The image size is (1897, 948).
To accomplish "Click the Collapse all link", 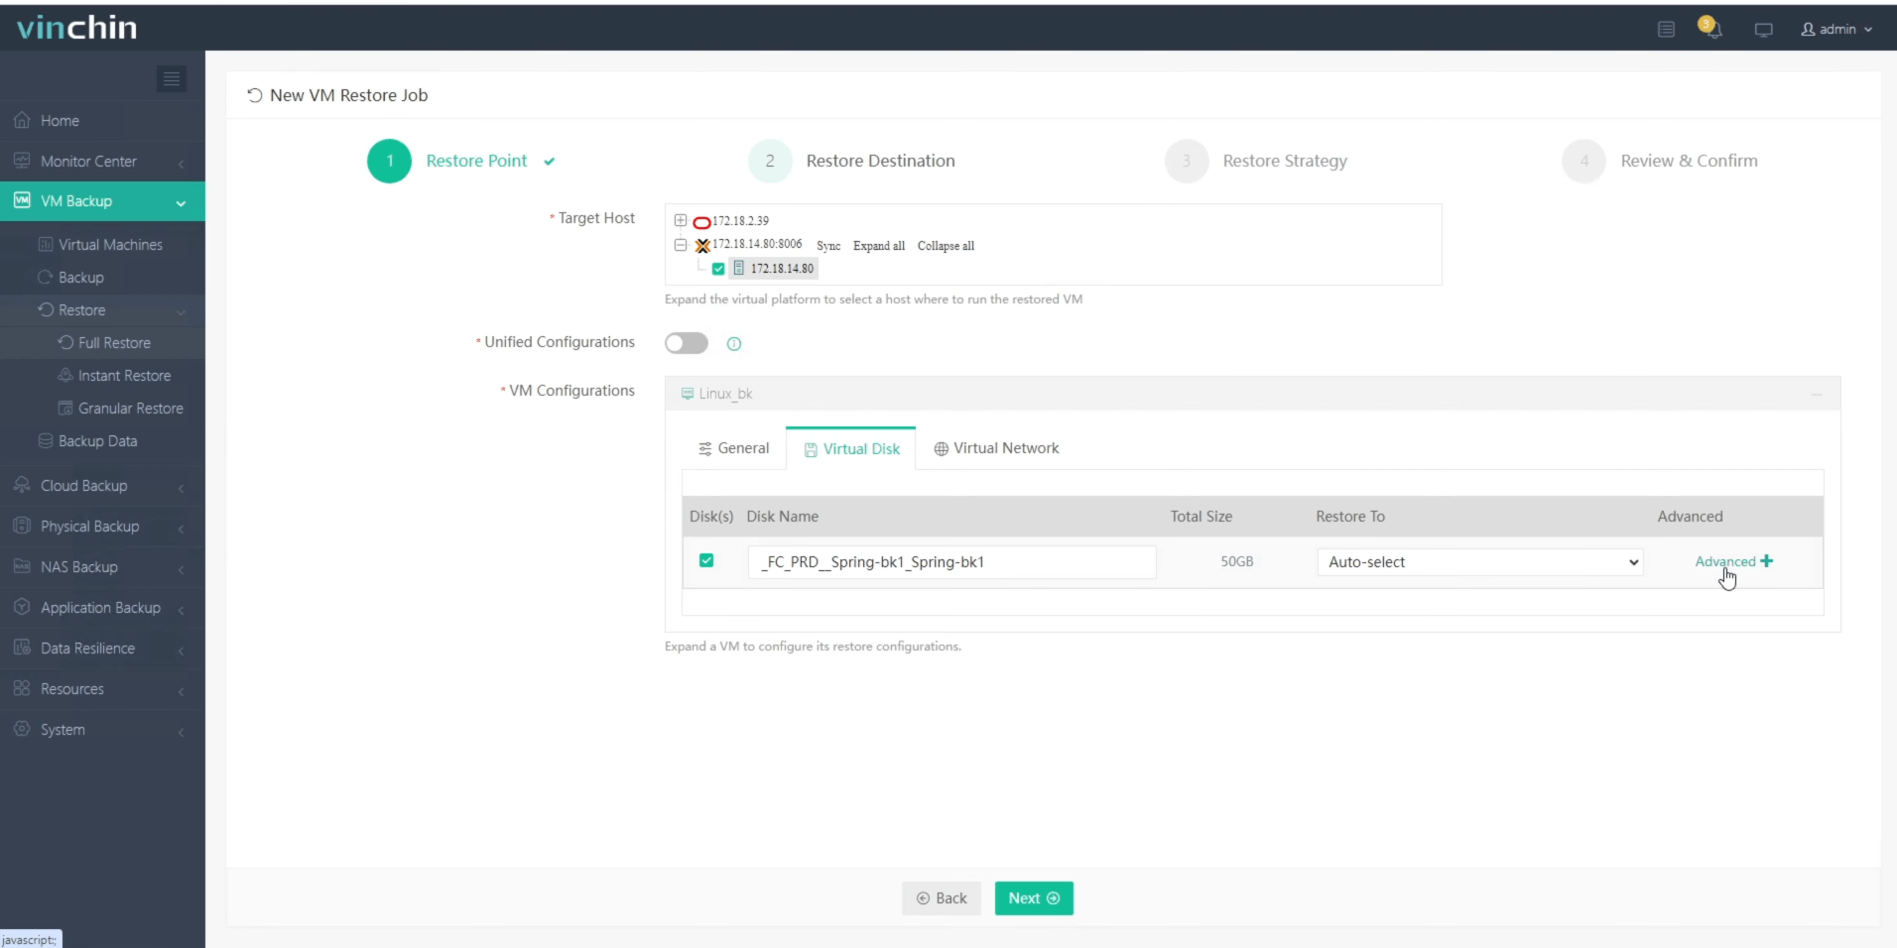I will pyautogui.click(x=946, y=246).
